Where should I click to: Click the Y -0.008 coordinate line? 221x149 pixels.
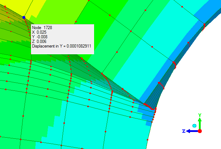40,37
